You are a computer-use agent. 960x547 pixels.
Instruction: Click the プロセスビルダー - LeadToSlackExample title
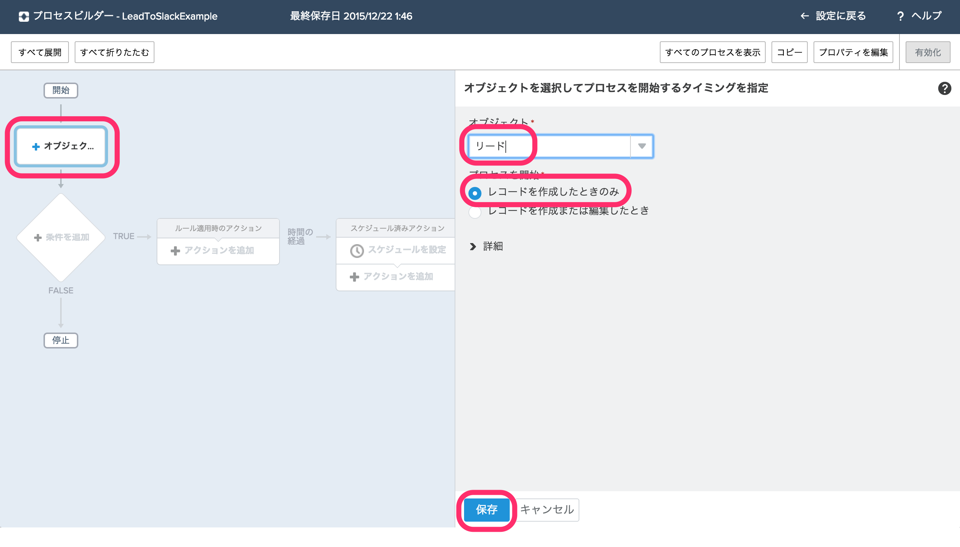coord(125,16)
